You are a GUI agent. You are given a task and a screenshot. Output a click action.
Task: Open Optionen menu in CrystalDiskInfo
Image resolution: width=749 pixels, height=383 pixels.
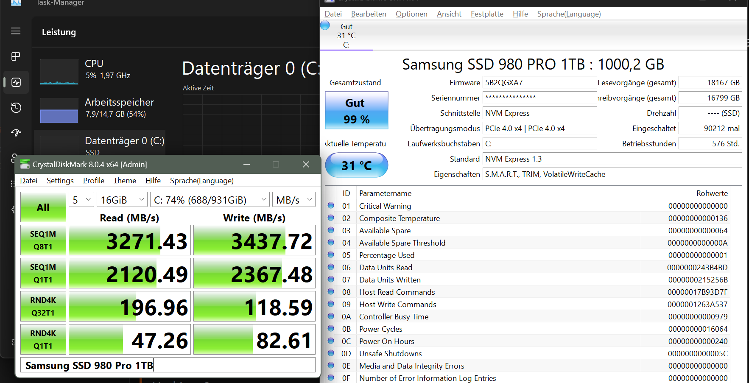click(411, 14)
